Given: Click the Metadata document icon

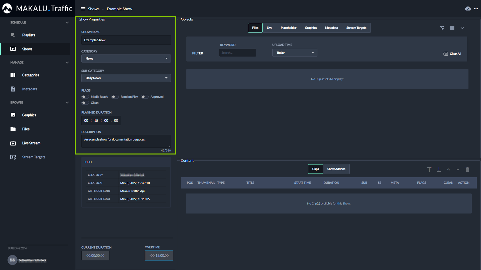Looking at the screenshot, I should 13,89.
